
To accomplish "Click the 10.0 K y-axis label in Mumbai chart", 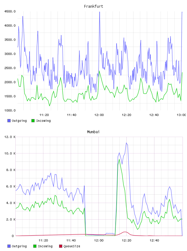I will [10, 153].
